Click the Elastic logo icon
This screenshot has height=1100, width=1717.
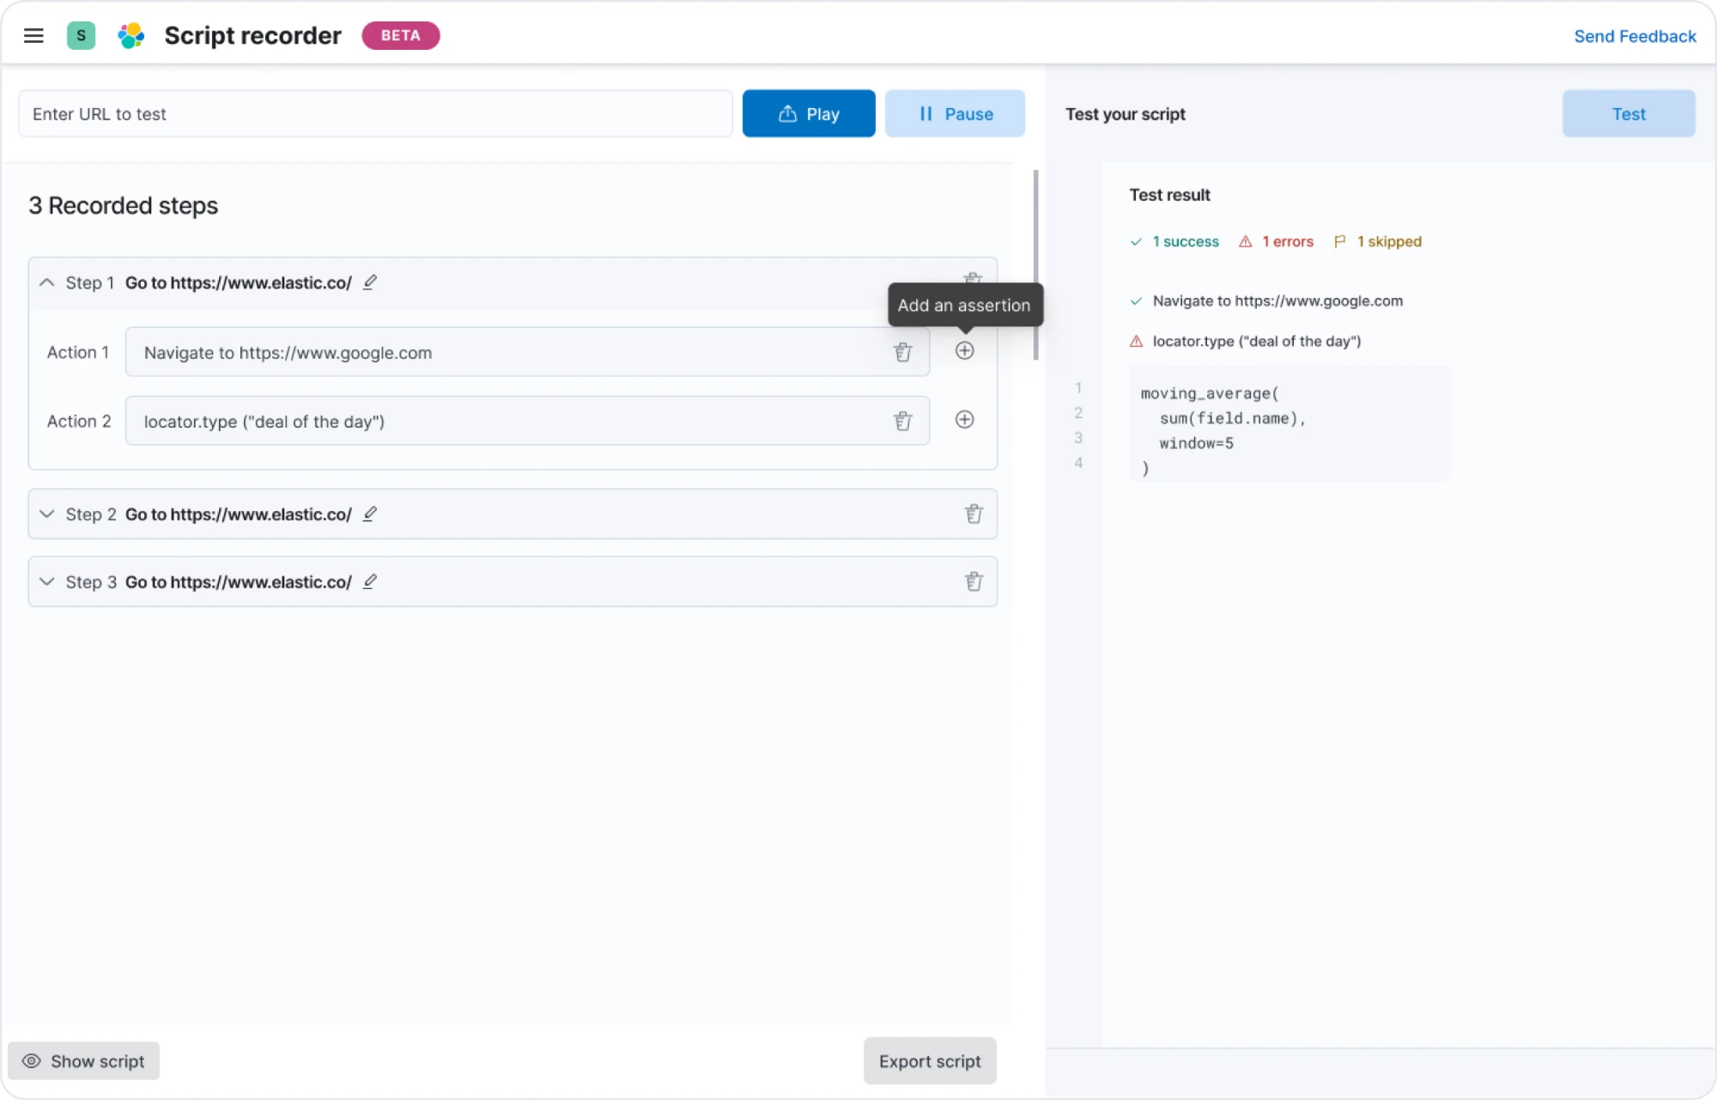[x=131, y=35]
